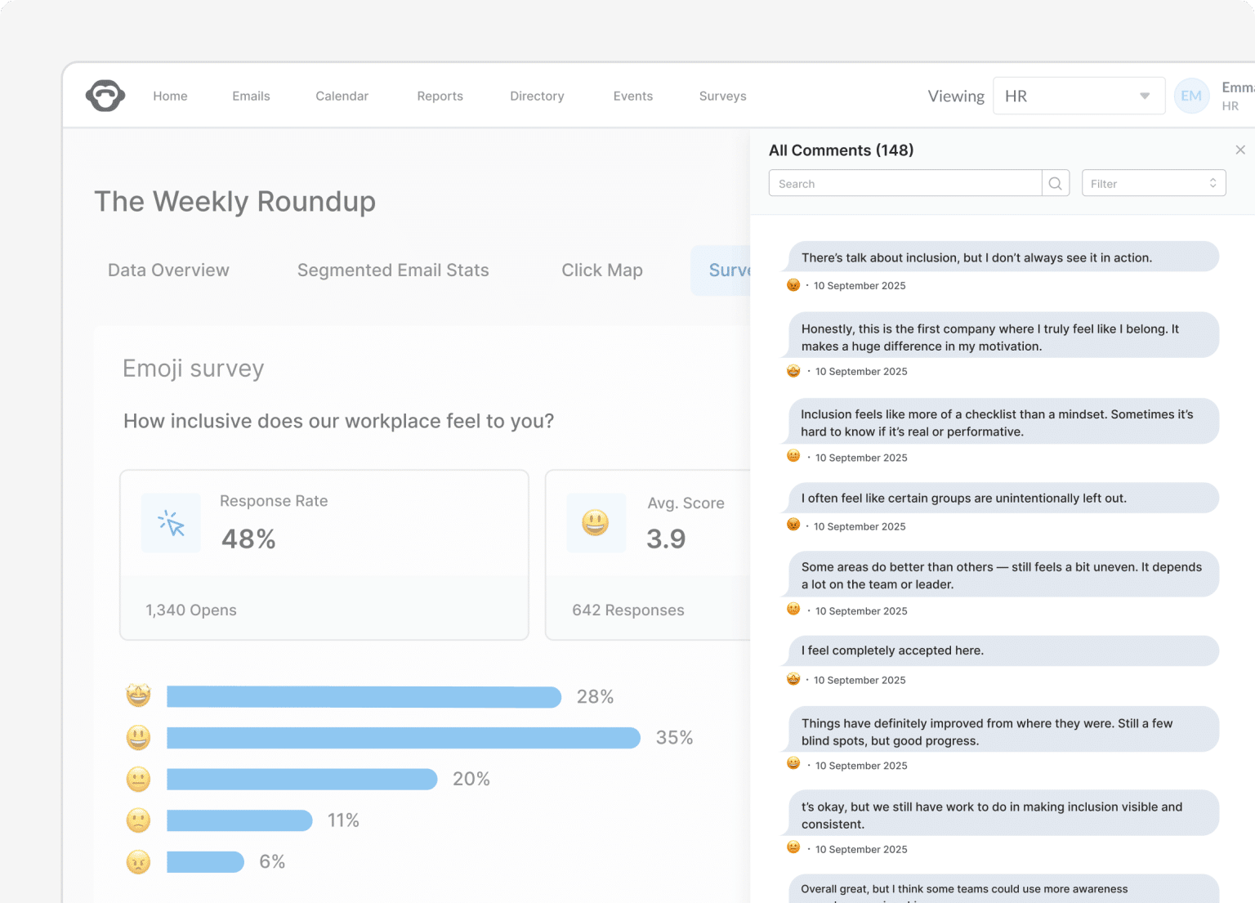Switch to the Data Overview tab
Screen dimensions: 1255x903
(168, 270)
